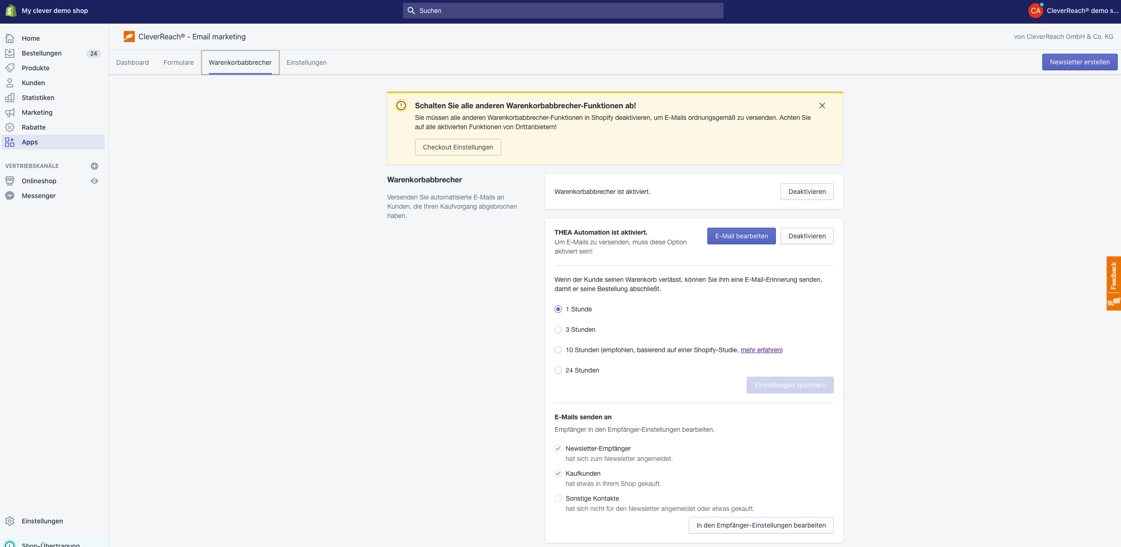
Task: Toggle the Kaufkunden checkbox
Action: click(x=558, y=473)
